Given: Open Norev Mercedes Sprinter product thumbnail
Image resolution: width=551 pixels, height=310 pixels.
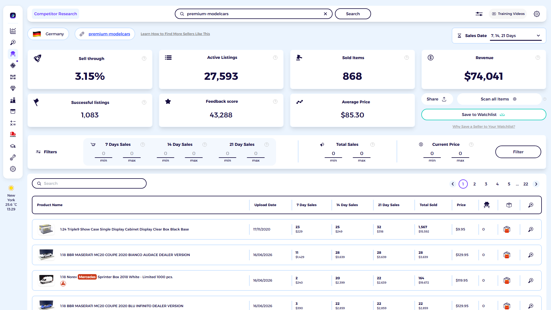Looking at the screenshot, I should click(46, 280).
